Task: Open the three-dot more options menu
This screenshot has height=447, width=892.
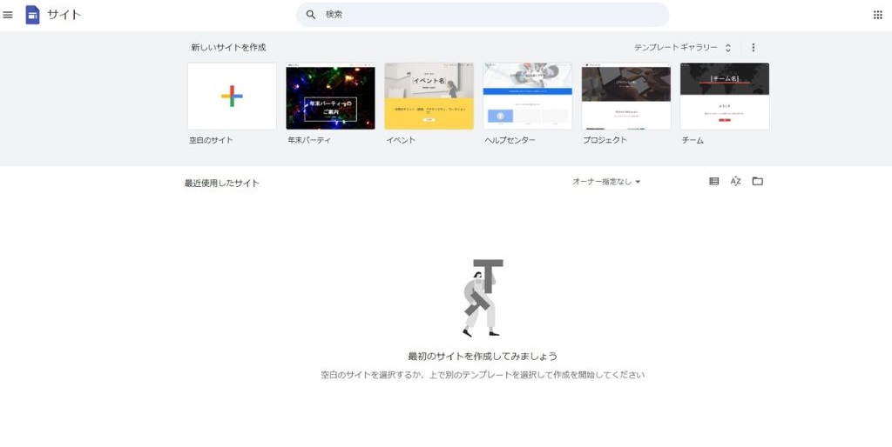Action: pyautogui.click(x=753, y=48)
